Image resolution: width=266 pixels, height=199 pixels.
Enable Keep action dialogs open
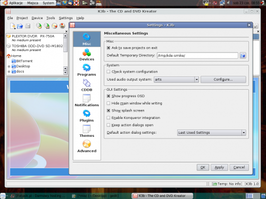109,125
